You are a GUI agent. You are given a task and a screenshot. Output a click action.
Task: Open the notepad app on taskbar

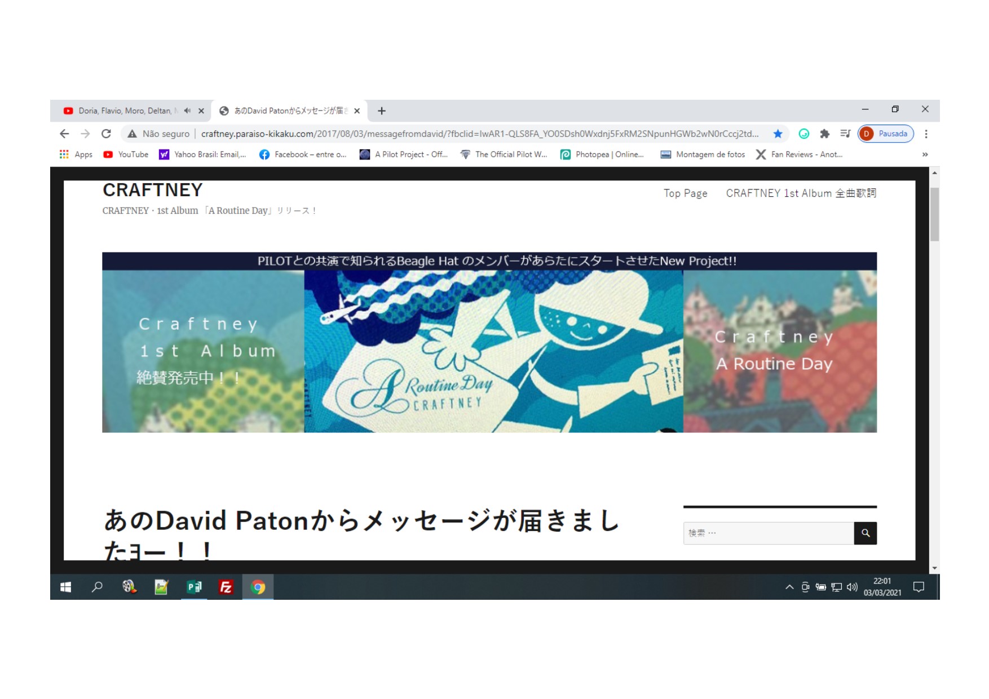pyautogui.click(x=161, y=587)
